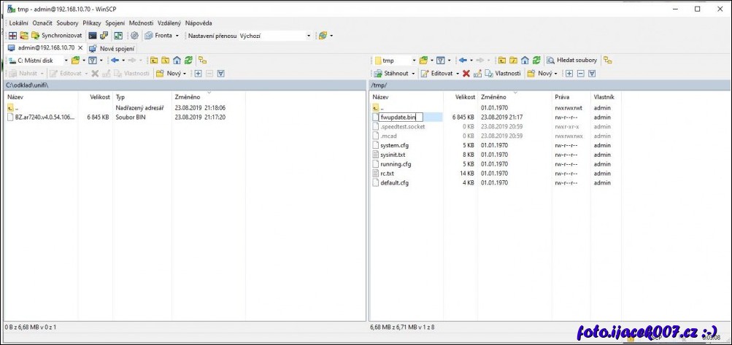Click the Synchronizovat toolbar button

tap(56, 35)
